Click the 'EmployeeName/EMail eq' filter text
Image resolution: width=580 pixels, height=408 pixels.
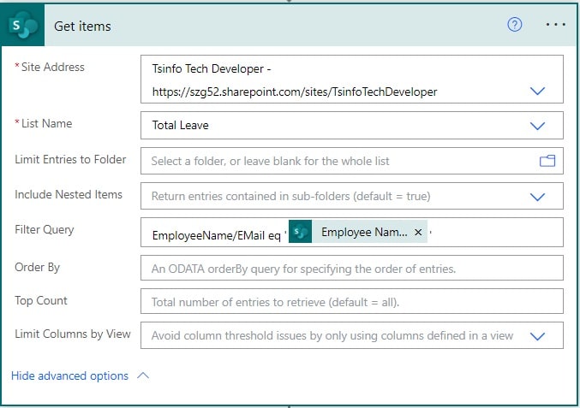click(217, 235)
